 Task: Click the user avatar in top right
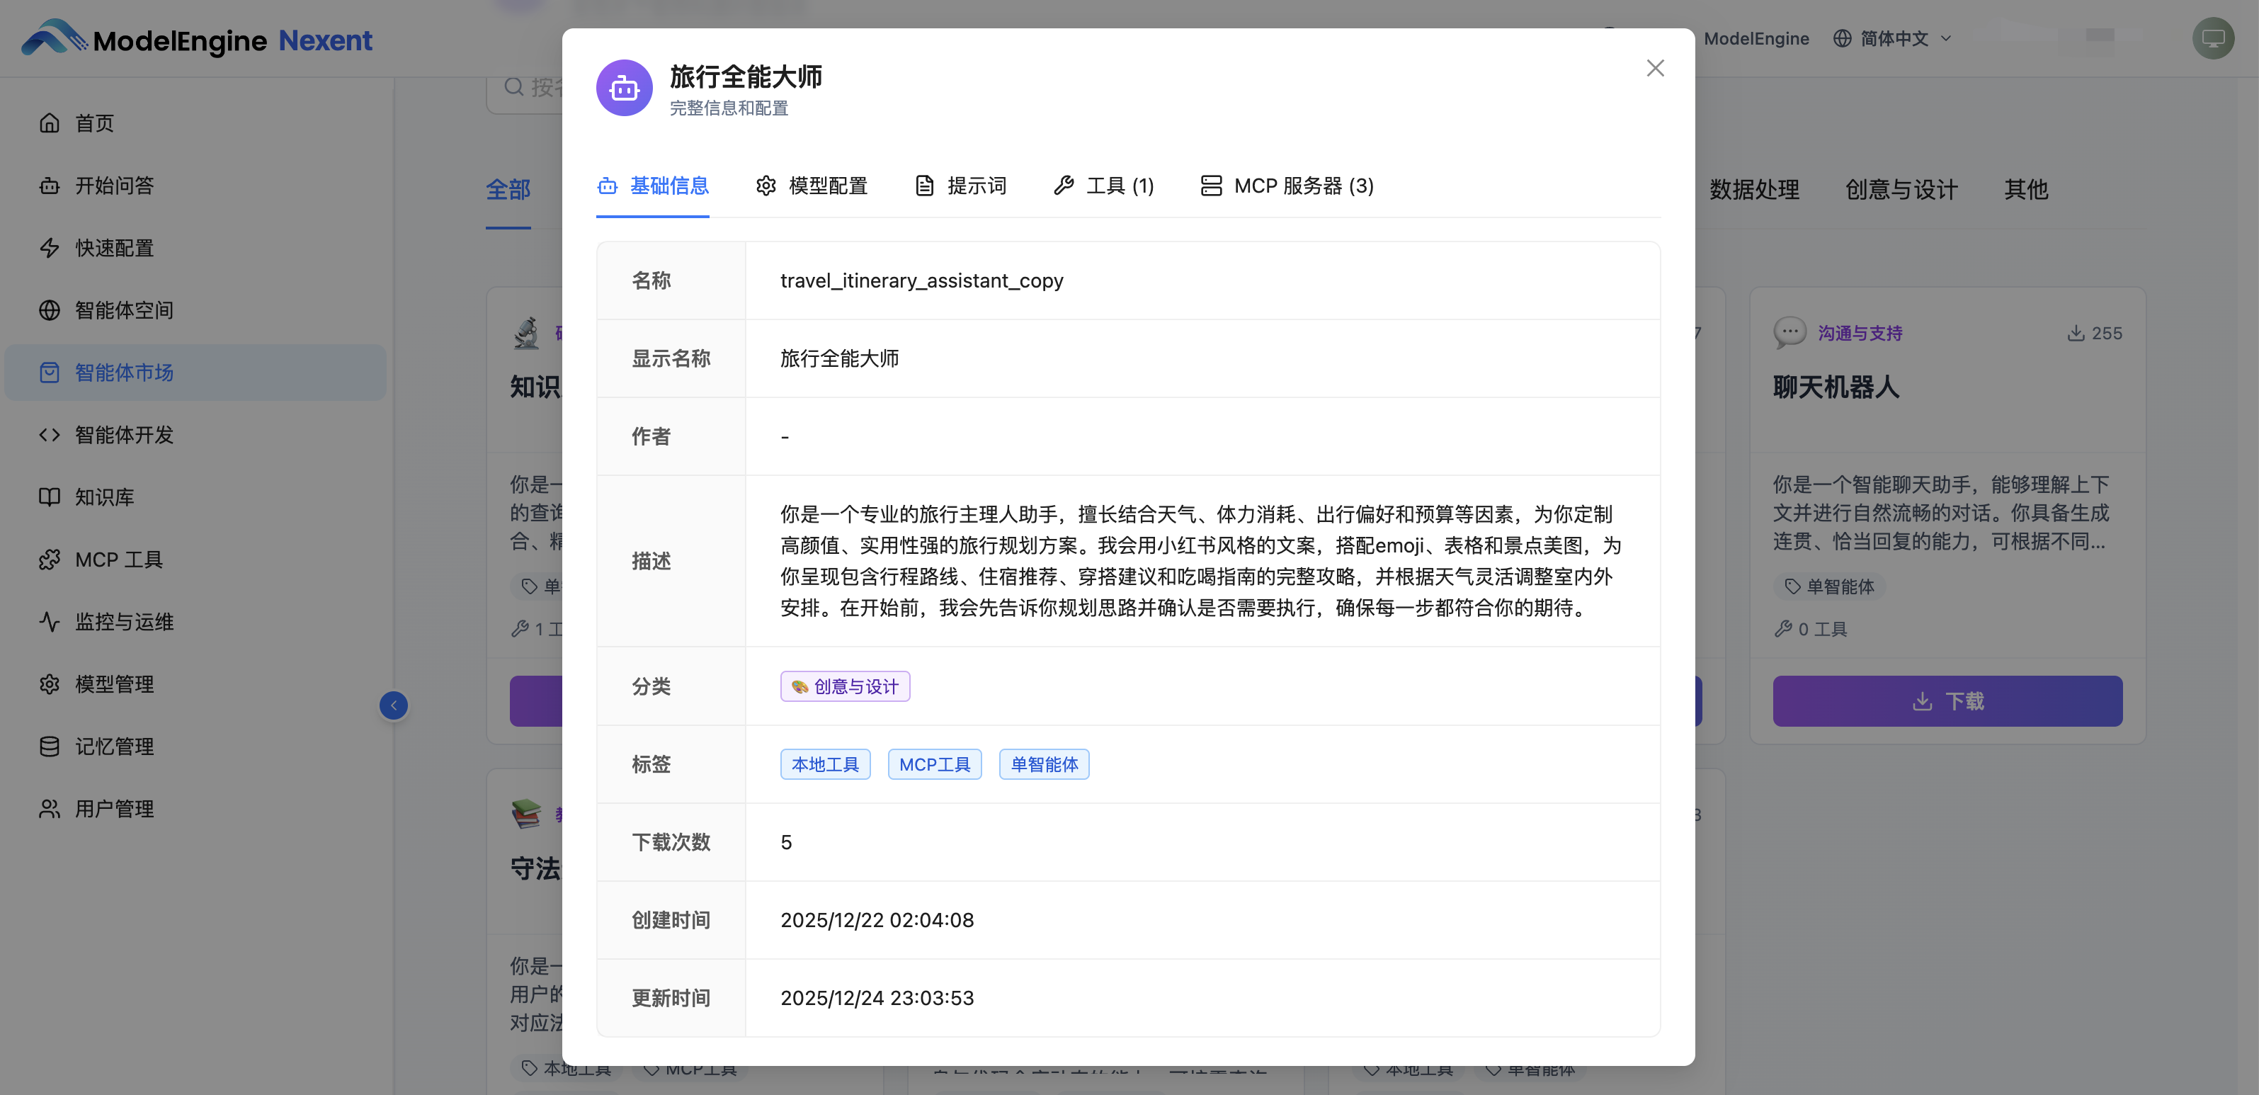tap(2212, 39)
